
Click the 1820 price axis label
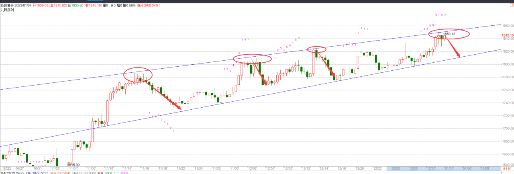coord(508,51)
